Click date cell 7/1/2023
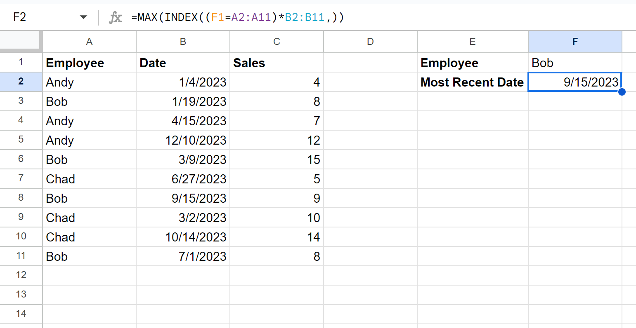 [183, 256]
